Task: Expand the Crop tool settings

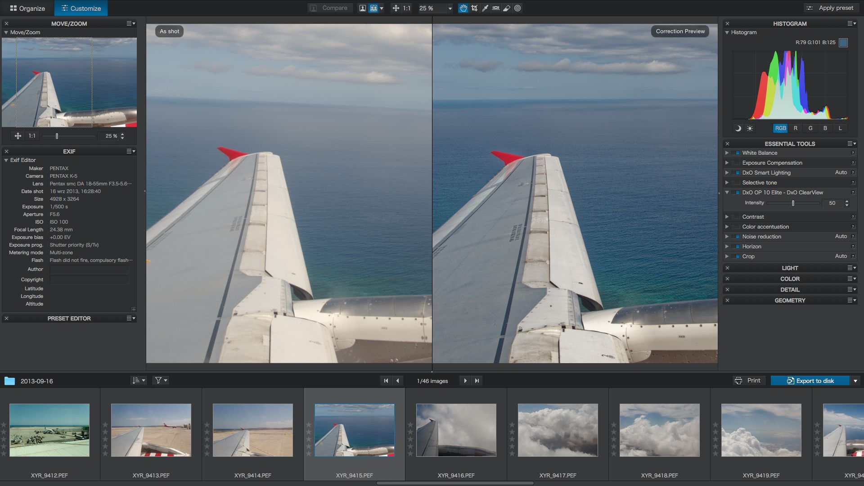Action: 727,256
